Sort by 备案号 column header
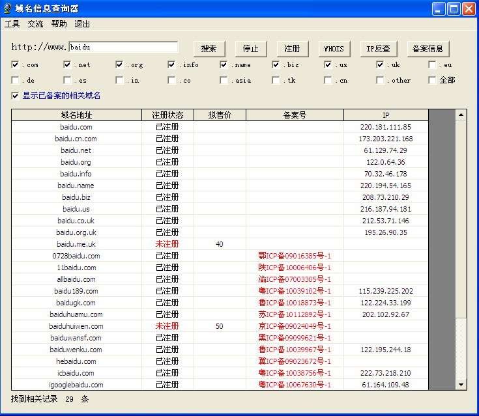 pos(295,115)
